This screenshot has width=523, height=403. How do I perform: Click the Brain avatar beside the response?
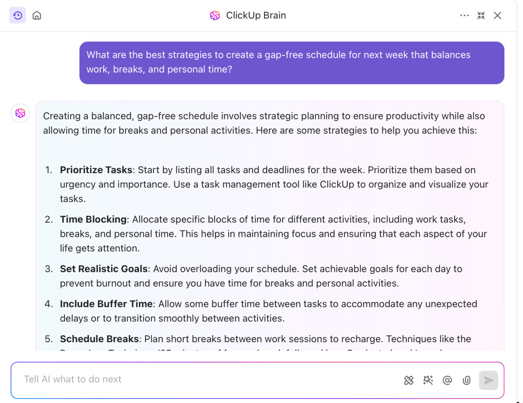click(20, 113)
